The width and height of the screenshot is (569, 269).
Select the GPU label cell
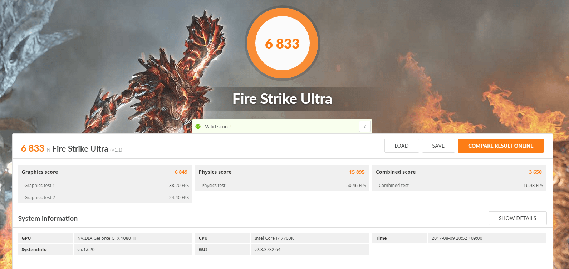click(x=45, y=238)
